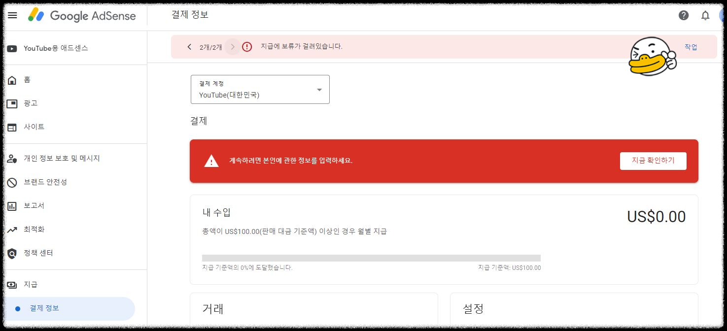Click the red error icon in alert bar
Image resolution: width=727 pixels, height=331 pixels.
(247, 47)
